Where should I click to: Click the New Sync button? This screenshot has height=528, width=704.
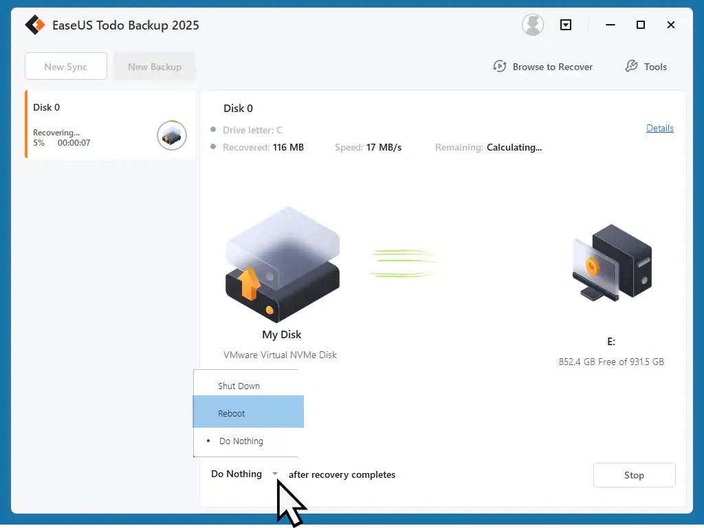66,67
